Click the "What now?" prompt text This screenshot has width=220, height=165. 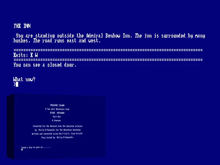tap(24, 79)
